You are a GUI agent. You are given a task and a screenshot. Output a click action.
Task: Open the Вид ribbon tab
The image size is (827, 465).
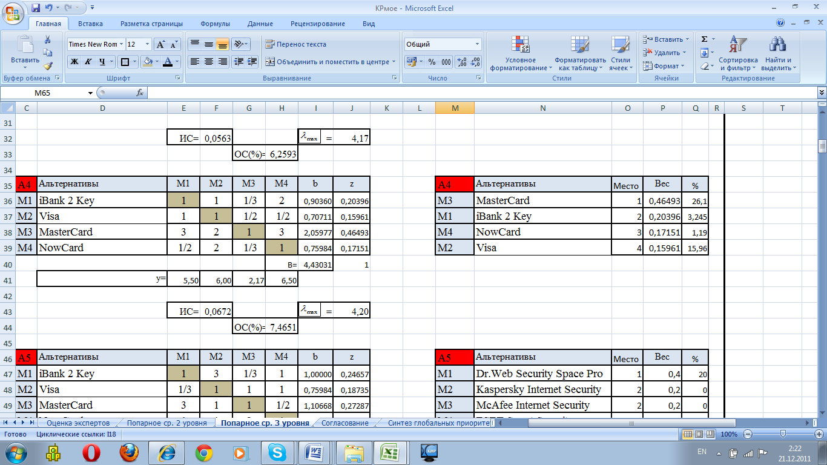[x=369, y=24]
